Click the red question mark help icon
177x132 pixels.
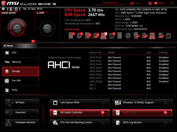(33, 41)
